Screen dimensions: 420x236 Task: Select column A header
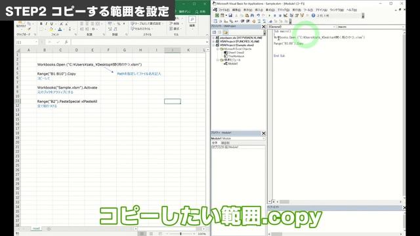point(28,50)
